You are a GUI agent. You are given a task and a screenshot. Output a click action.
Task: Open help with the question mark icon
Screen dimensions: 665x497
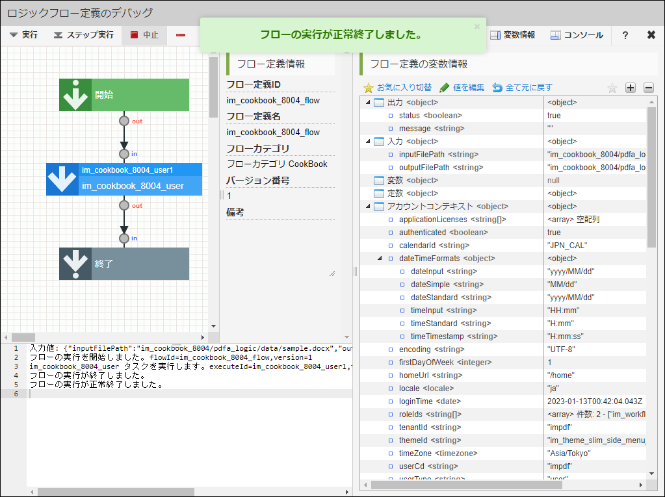pos(625,35)
